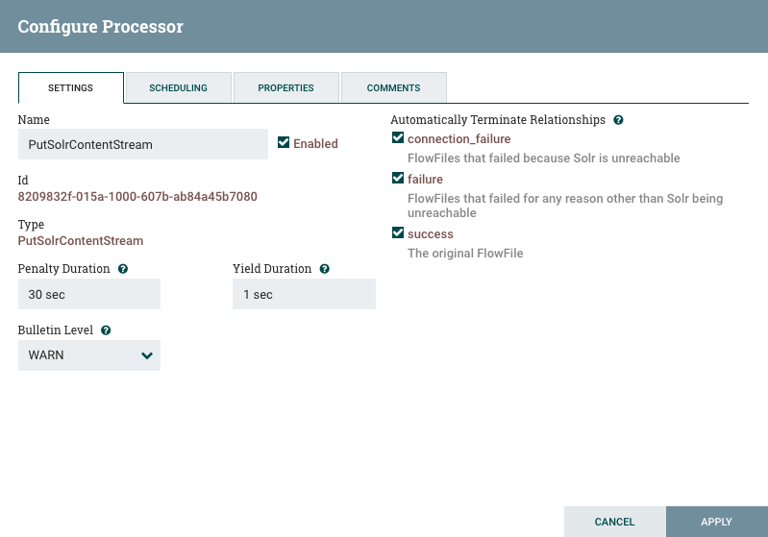This screenshot has height=537, width=768.
Task: Click the connection_failure relationship label
Action: 458,139
